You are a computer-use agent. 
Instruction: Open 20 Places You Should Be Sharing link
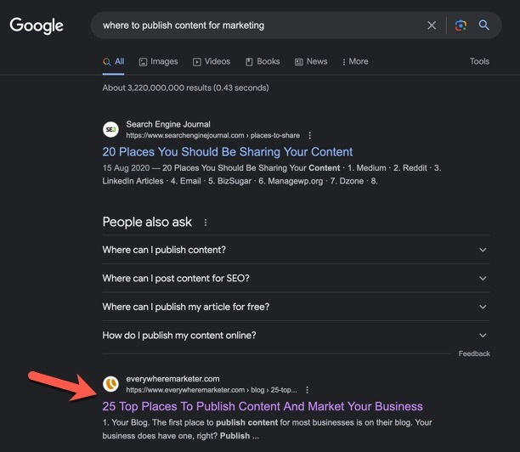point(228,152)
